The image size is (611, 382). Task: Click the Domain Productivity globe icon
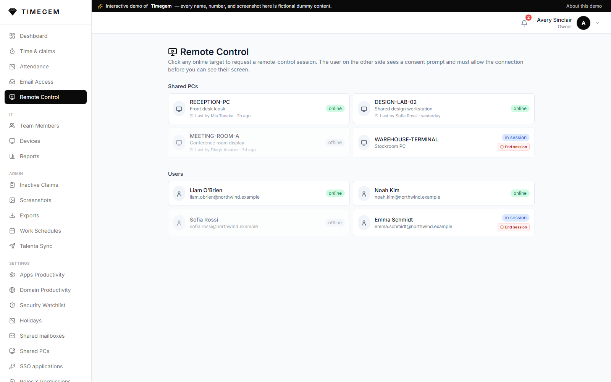click(x=12, y=290)
